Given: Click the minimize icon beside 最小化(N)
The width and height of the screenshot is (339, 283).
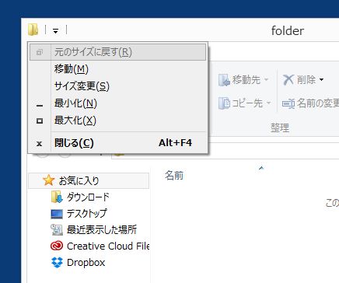Looking at the screenshot, I should click(40, 106).
